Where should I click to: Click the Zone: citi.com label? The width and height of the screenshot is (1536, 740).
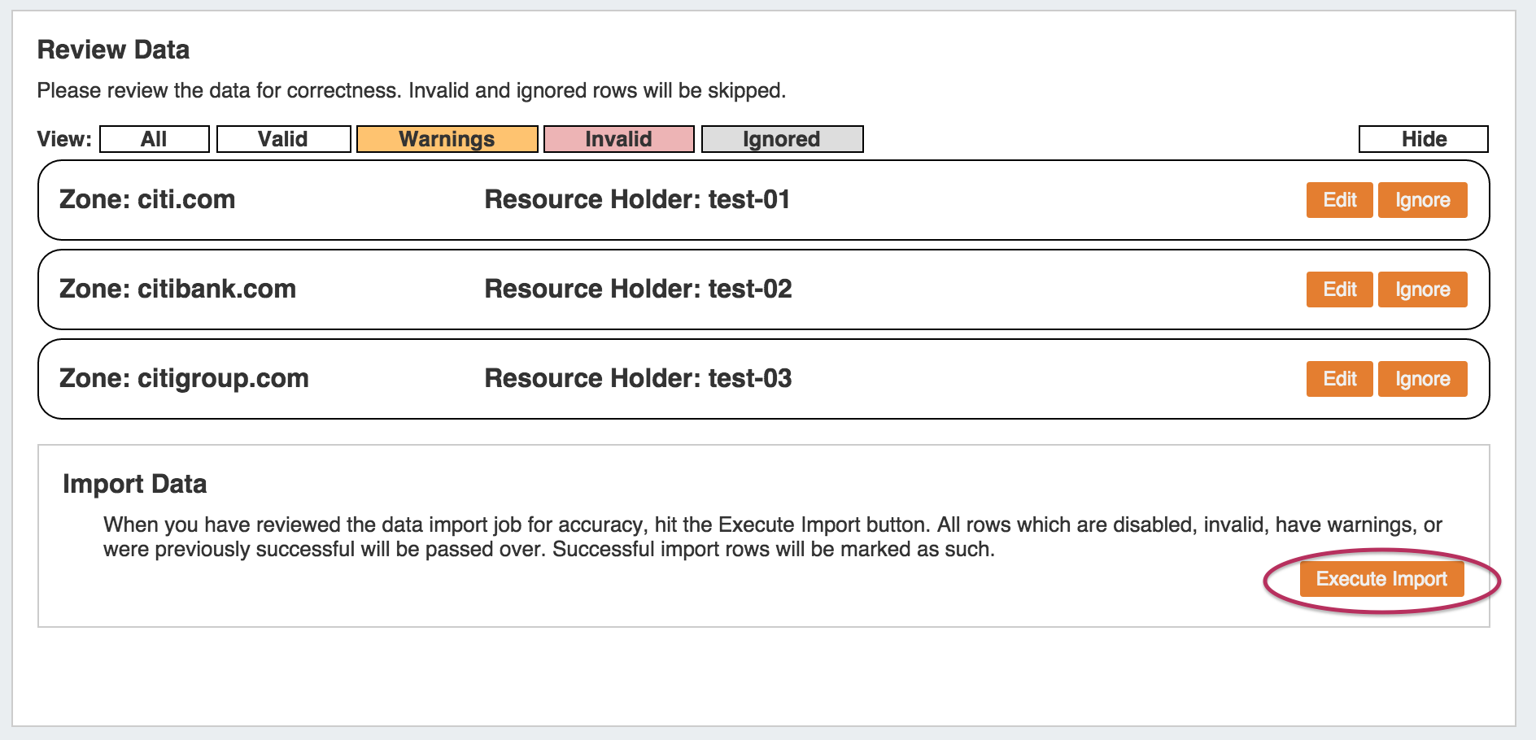click(x=147, y=199)
